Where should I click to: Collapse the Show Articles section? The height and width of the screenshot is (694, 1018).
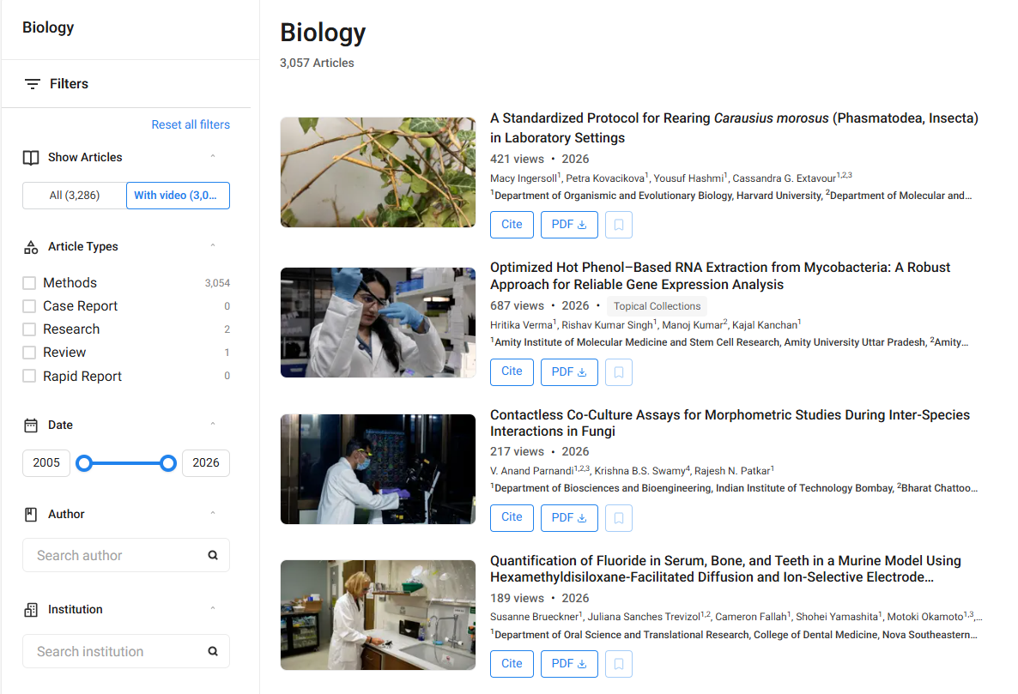213,156
